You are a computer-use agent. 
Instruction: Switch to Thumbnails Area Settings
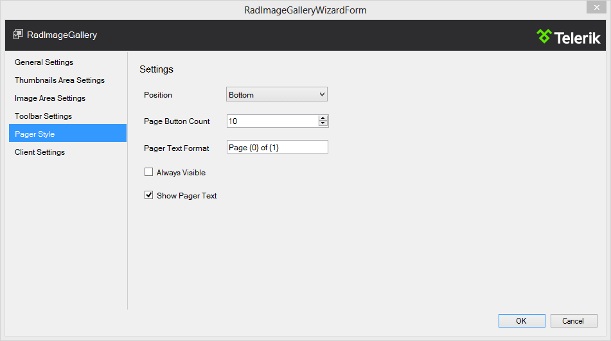pos(60,80)
